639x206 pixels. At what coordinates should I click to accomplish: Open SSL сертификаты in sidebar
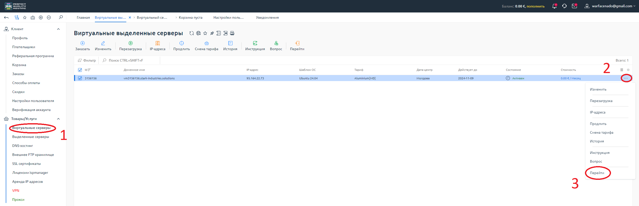[x=27, y=164]
